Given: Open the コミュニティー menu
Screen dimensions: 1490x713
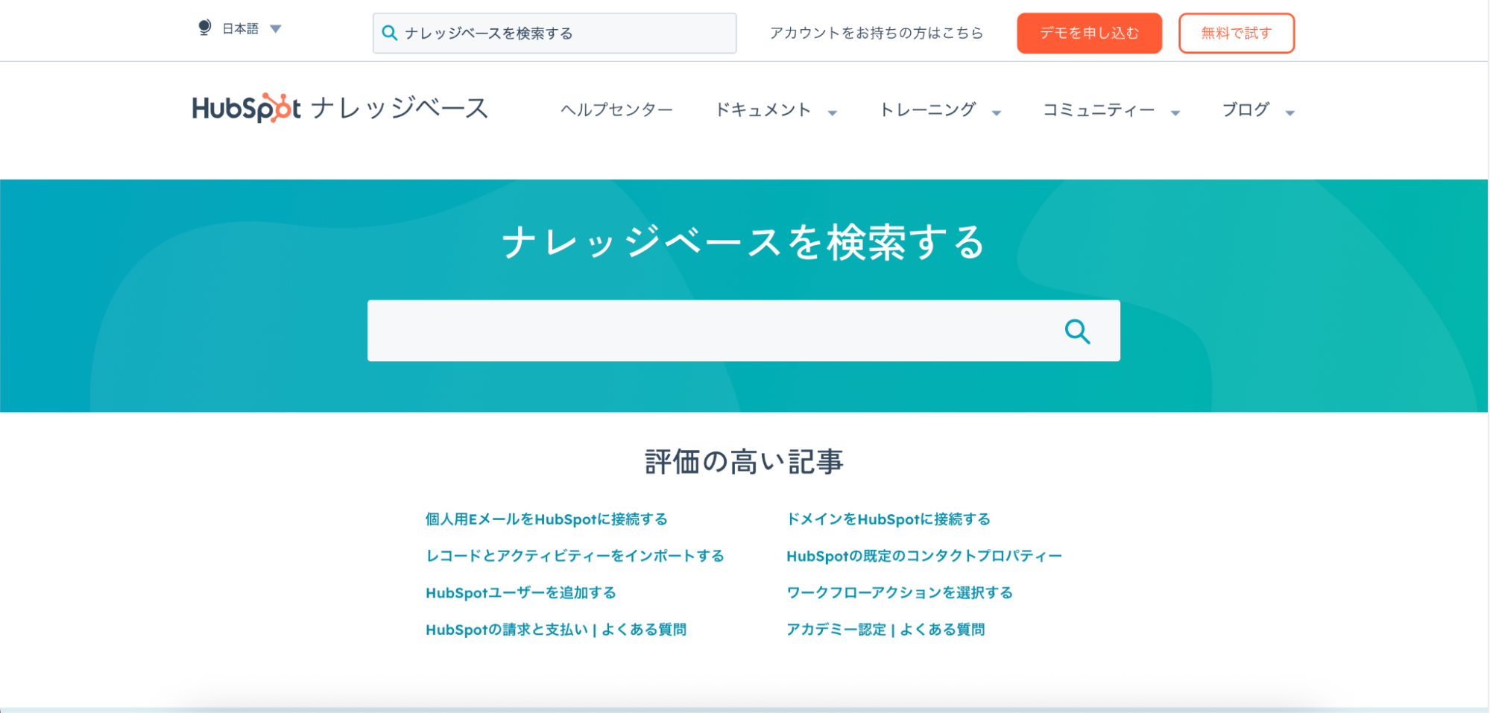Looking at the screenshot, I should coord(1099,110).
